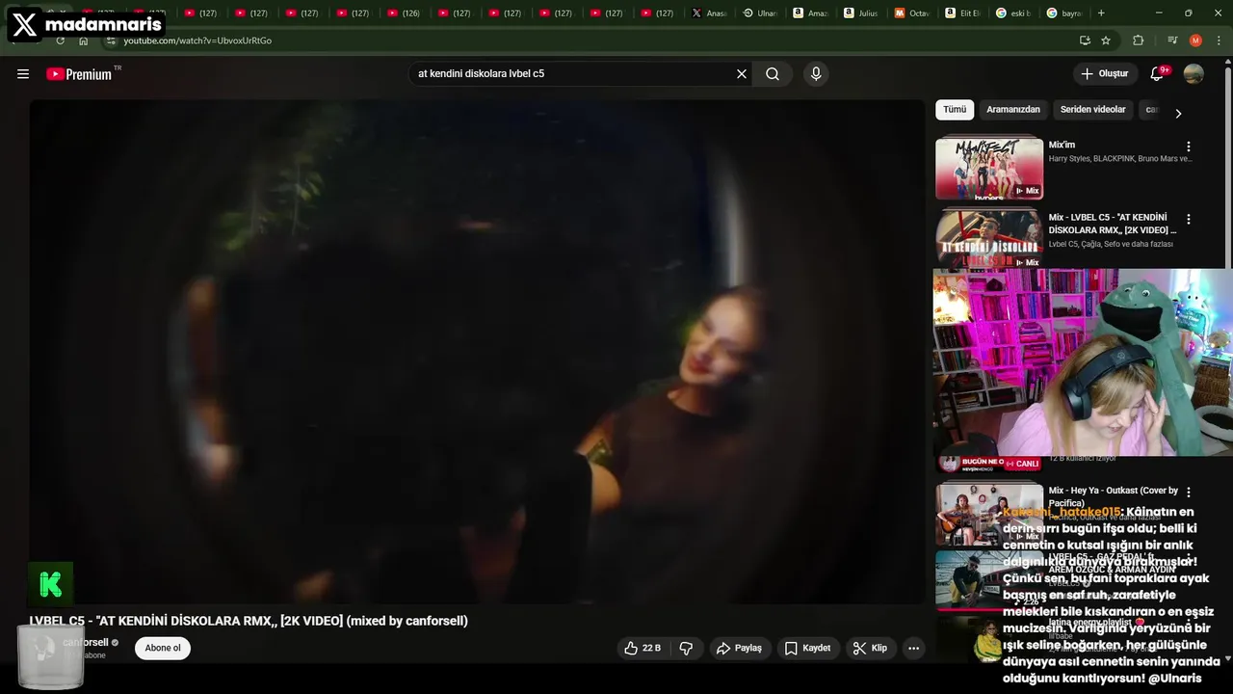
Task: Switch to the Anasa X tab
Action: pyautogui.click(x=709, y=13)
